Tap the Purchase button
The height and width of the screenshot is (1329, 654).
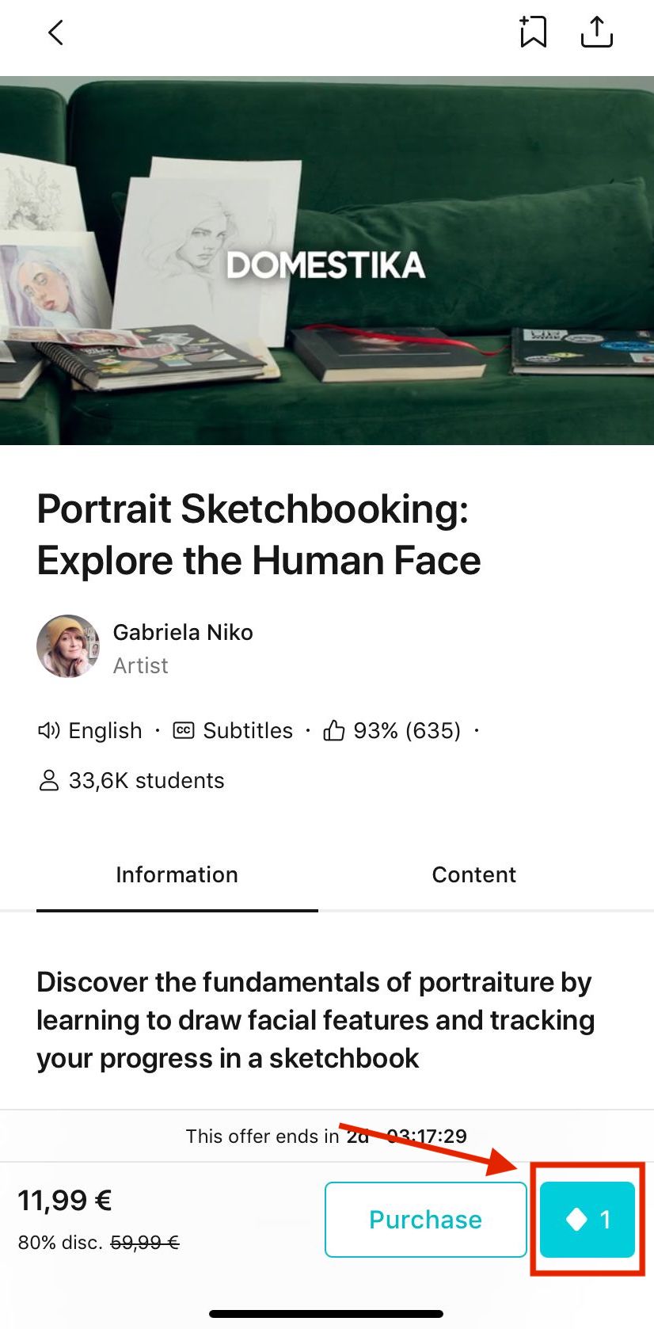(426, 1220)
